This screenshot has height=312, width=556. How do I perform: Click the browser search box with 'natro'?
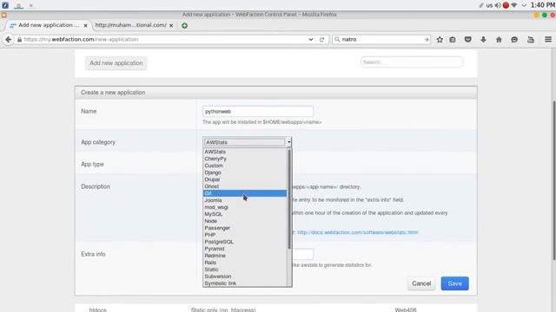[x=381, y=39]
